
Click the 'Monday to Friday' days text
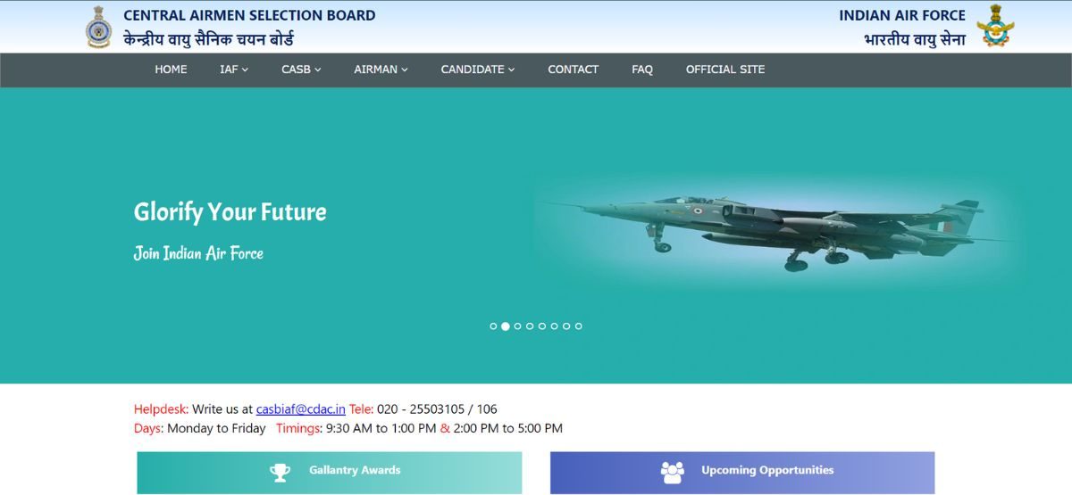[x=216, y=428]
